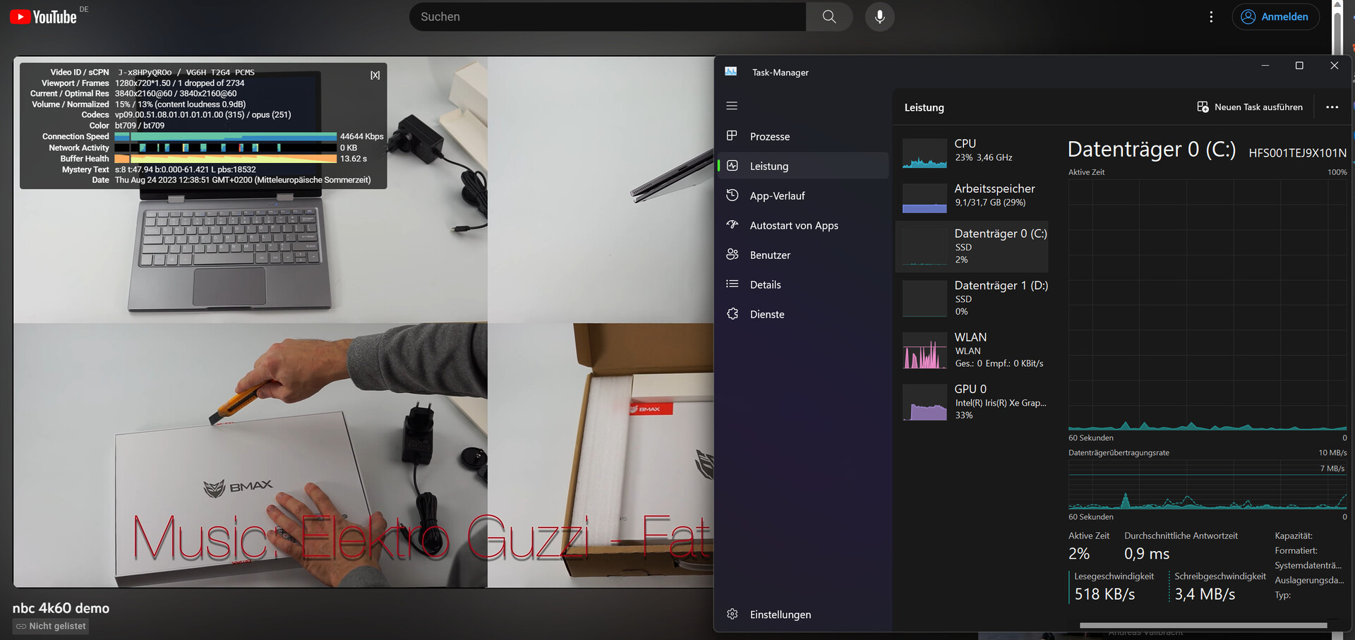Click the YouTube logo home link
The image size is (1355, 640).
[x=43, y=17]
